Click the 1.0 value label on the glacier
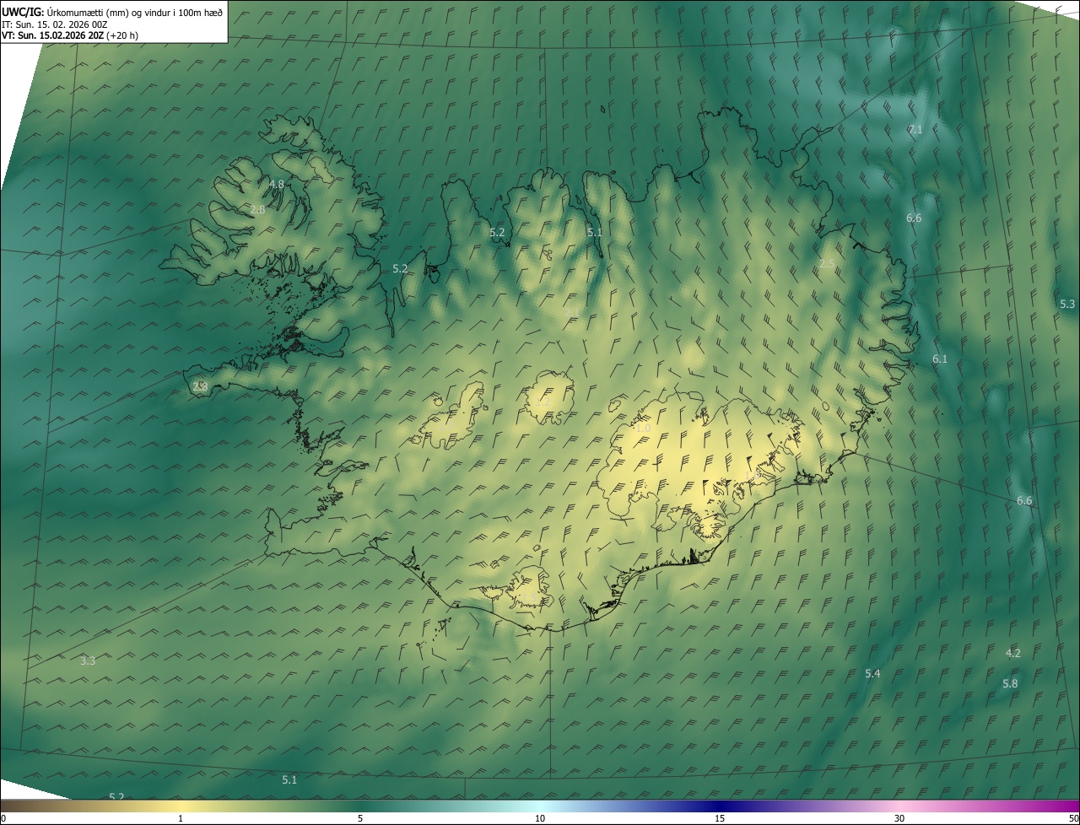Image resolution: width=1080 pixels, height=825 pixels. point(642,429)
